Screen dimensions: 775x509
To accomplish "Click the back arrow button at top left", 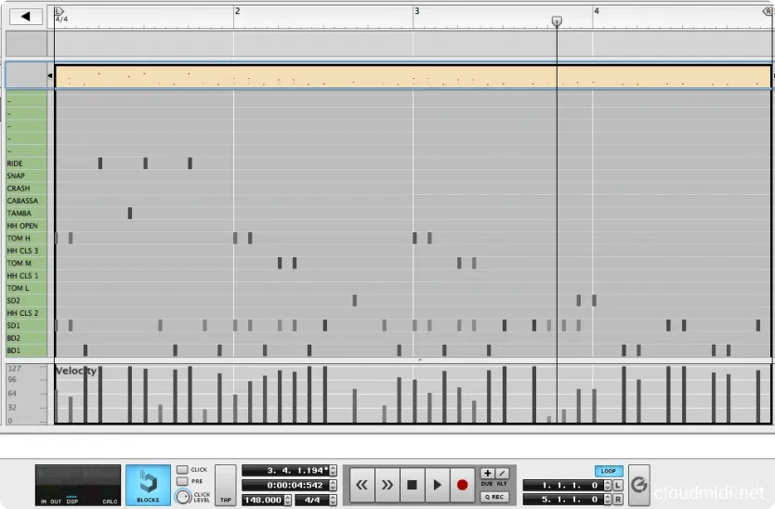I will point(26,16).
